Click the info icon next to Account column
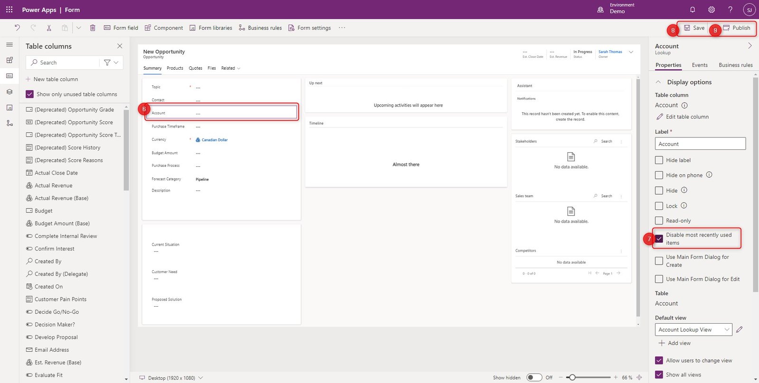The image size is (759, 383). pyautogui.click(x=685, y=105)
